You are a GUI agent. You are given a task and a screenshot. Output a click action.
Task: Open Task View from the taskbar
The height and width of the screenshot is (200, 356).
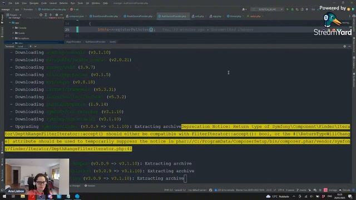pyautogui.click(x=13, y=196)
